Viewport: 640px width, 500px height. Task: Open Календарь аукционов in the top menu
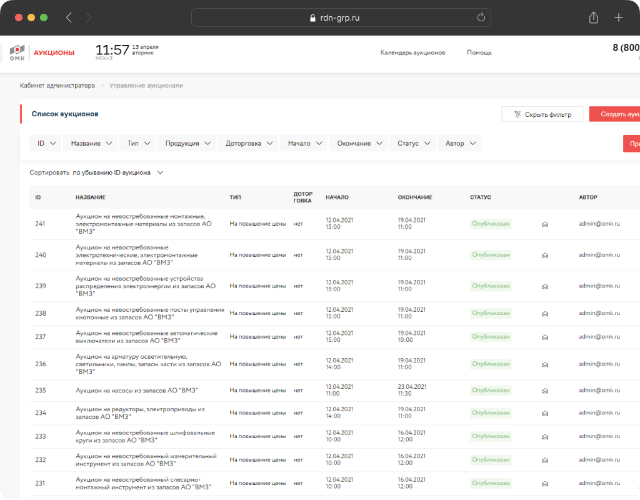(x=412, y=52)
